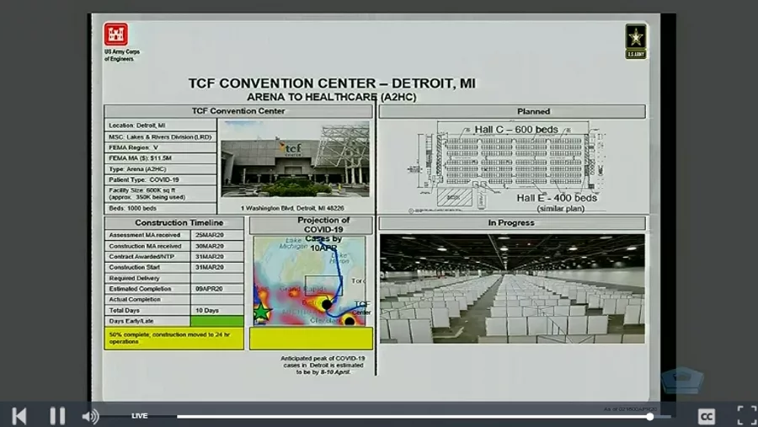Image resolution: width=758 pixels, height=427 pixels.
Task: Click the green Days Early/Late status cell
Action: click(217, 321)
